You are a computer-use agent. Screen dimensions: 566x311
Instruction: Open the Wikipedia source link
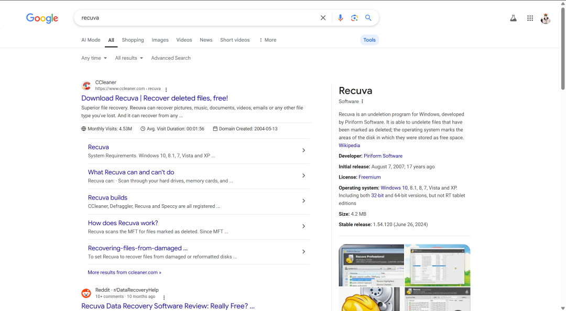(x=349, y=146)
